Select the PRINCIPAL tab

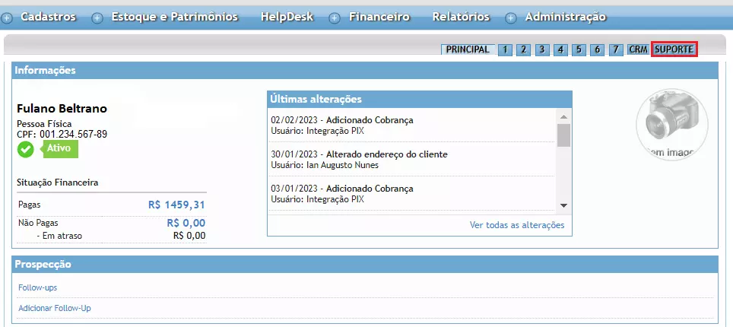(x=468, y=49)
